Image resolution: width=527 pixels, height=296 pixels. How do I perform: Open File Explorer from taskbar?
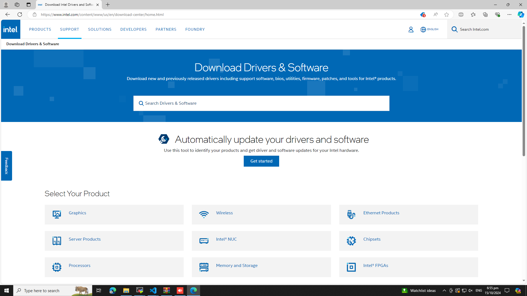pos(126,291)
